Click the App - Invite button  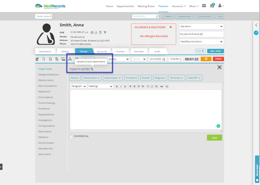pyautogui.click(x=215, y=51)
